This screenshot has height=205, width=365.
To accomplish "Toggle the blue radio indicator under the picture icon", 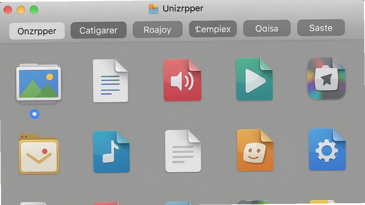I will (35, 114).
